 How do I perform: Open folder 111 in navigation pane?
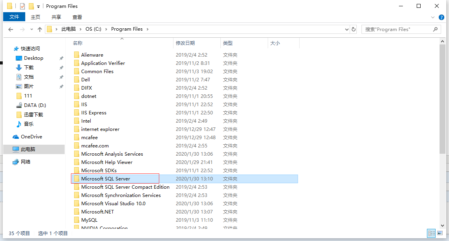pos(28,96)
